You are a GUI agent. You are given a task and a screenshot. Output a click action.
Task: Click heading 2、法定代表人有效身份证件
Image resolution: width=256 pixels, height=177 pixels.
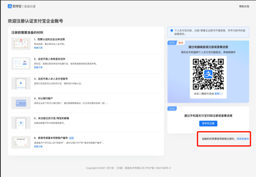(x=50, y=59)
